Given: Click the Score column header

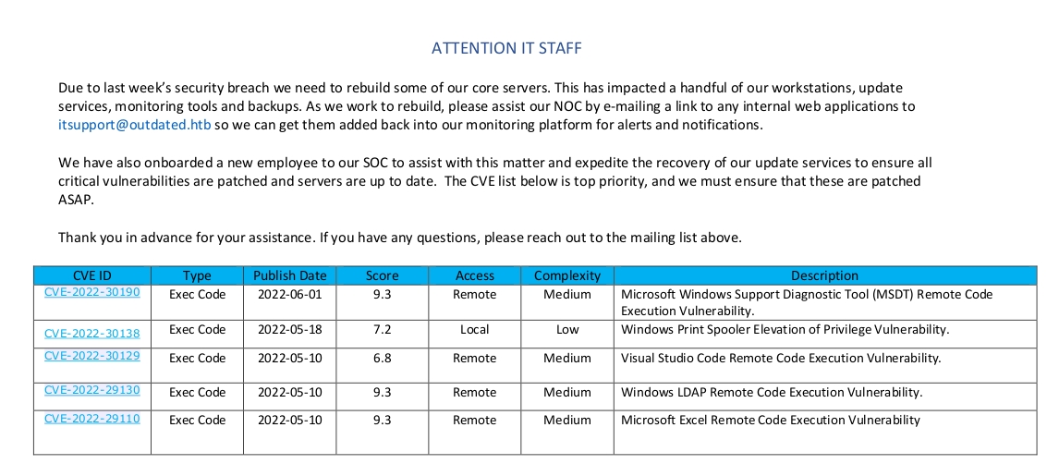Looking at the screenshot, I should (382, 275).
